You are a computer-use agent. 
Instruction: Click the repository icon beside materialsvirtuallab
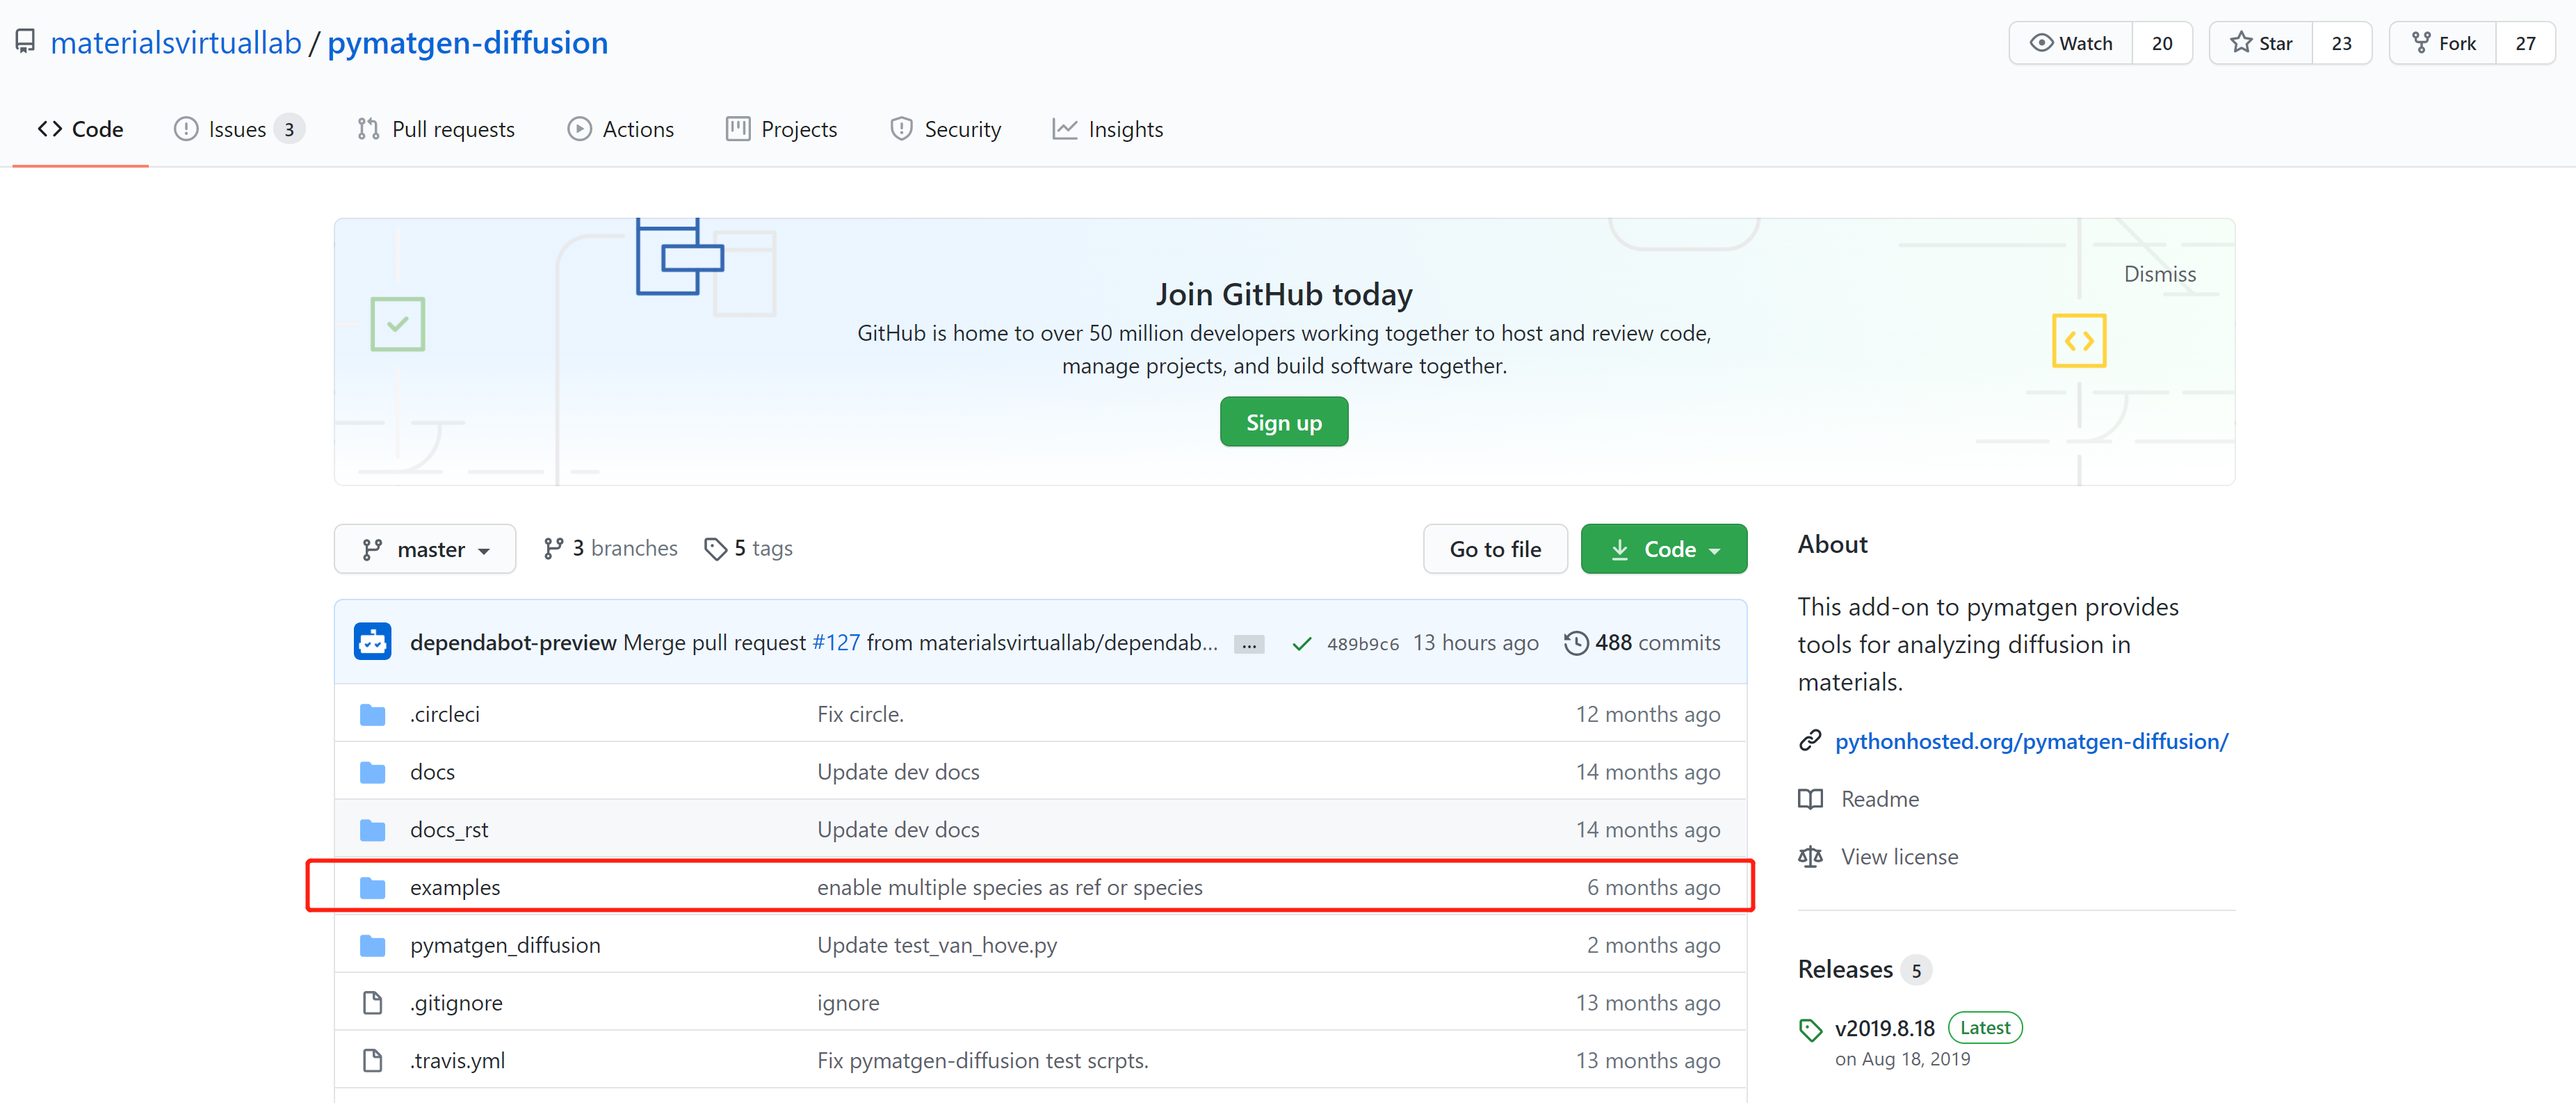tap(25, 42)
